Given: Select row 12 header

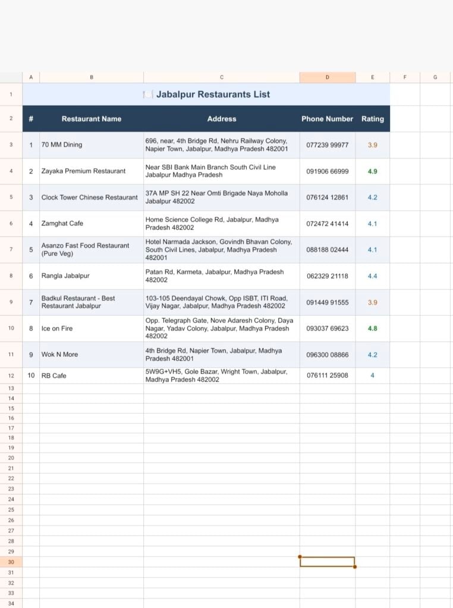Looking at the screenshot, I should coord(11,375).
